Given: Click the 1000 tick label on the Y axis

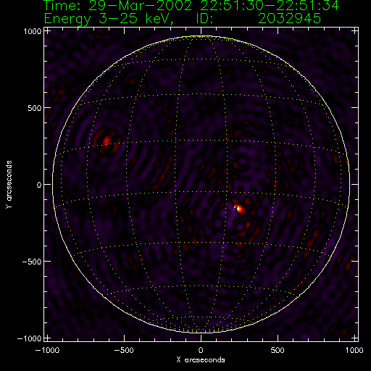Looking at the screenshot, I should point(33,31).
